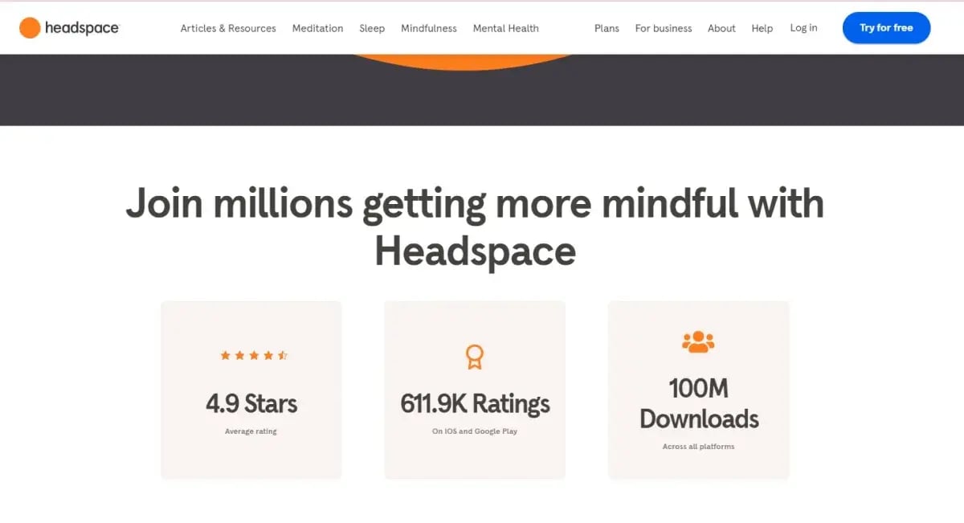
Task: Open the Mindfulness section
Action: [x=428, y=28]
